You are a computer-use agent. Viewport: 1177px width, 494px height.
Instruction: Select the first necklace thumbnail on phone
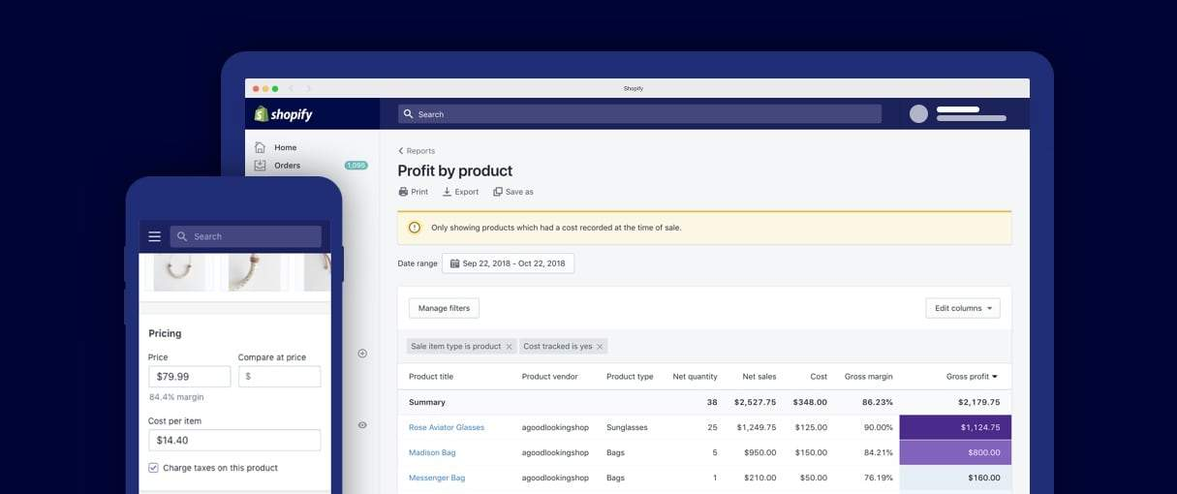coord(179,270)
